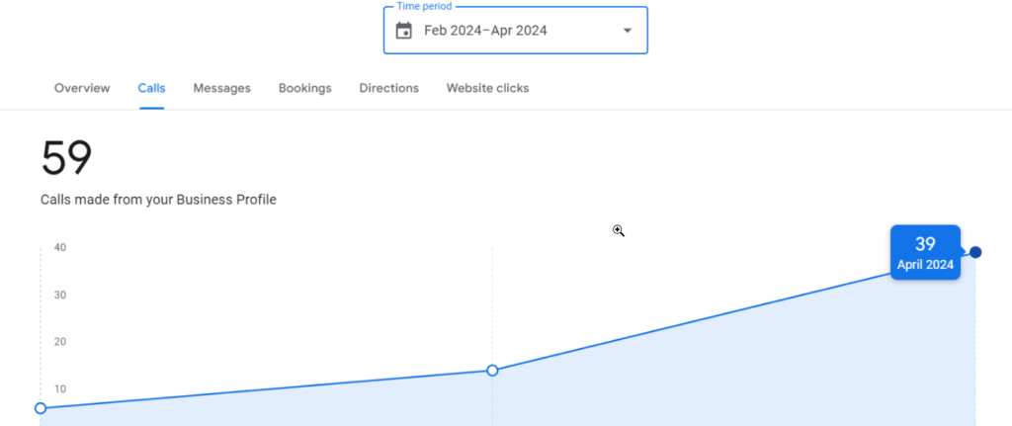Click the calendar icon in Time period field
The width and height of the screenshot is (1012, 426).
[x=403, y=31]
